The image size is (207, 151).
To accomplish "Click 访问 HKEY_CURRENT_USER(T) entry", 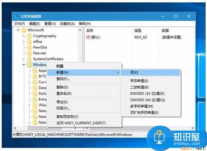I will (81, 123).
